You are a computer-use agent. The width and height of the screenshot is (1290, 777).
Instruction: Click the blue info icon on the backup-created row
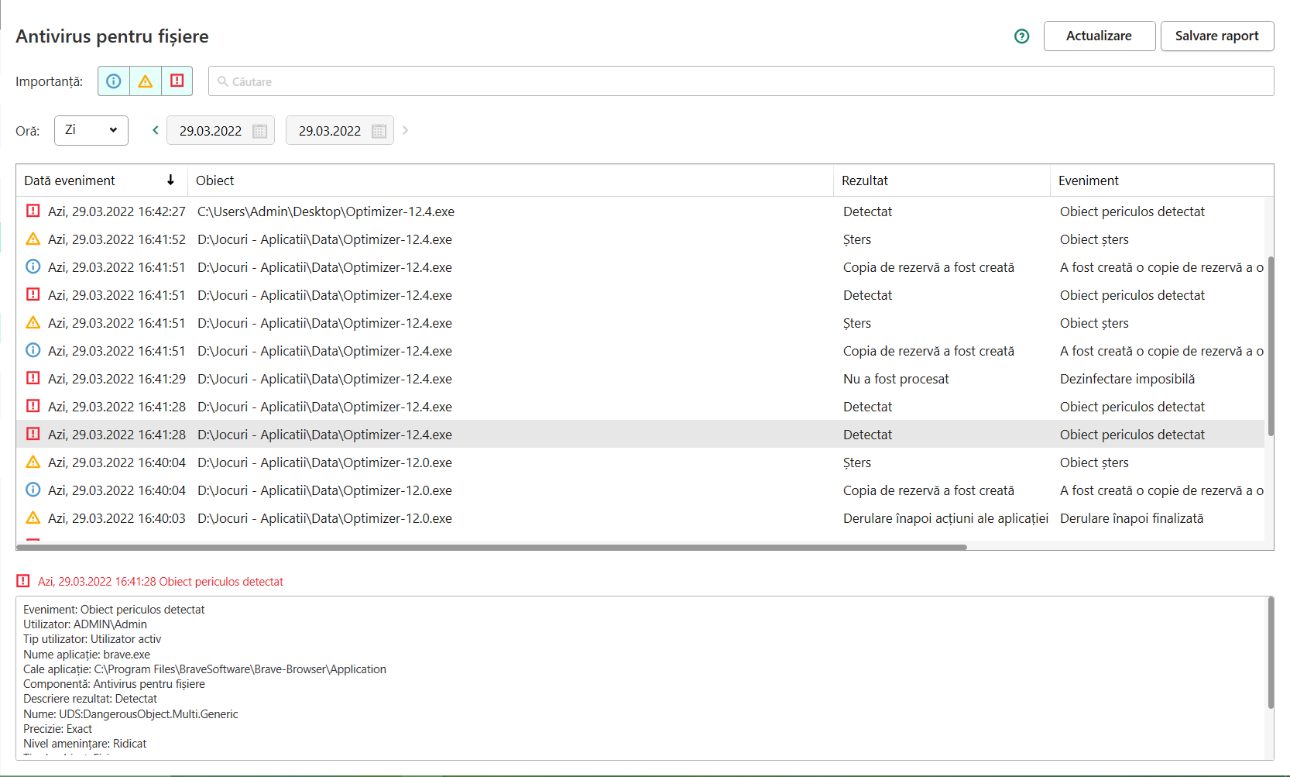[x=33, y=266]
